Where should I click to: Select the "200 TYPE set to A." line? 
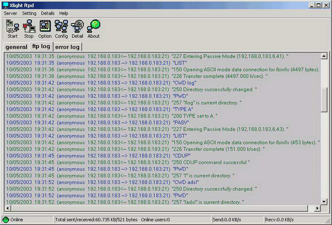112,116
